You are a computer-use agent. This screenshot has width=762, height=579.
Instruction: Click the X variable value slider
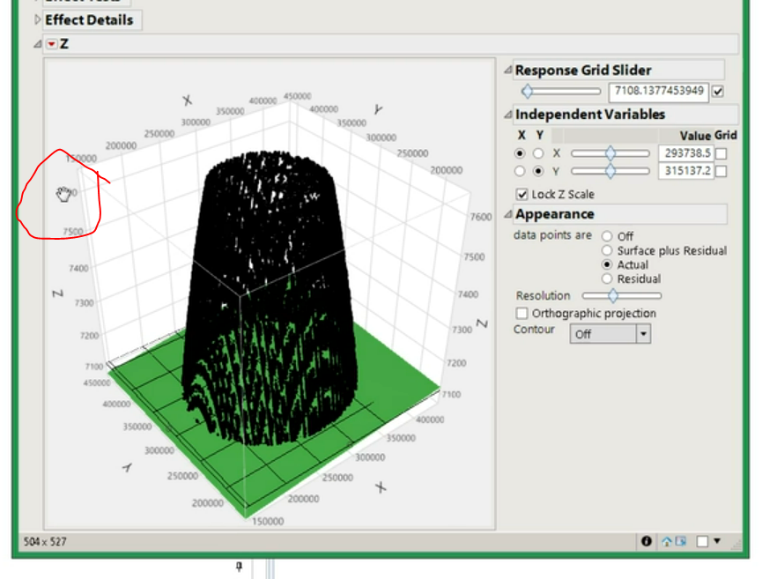pos(610,153)
